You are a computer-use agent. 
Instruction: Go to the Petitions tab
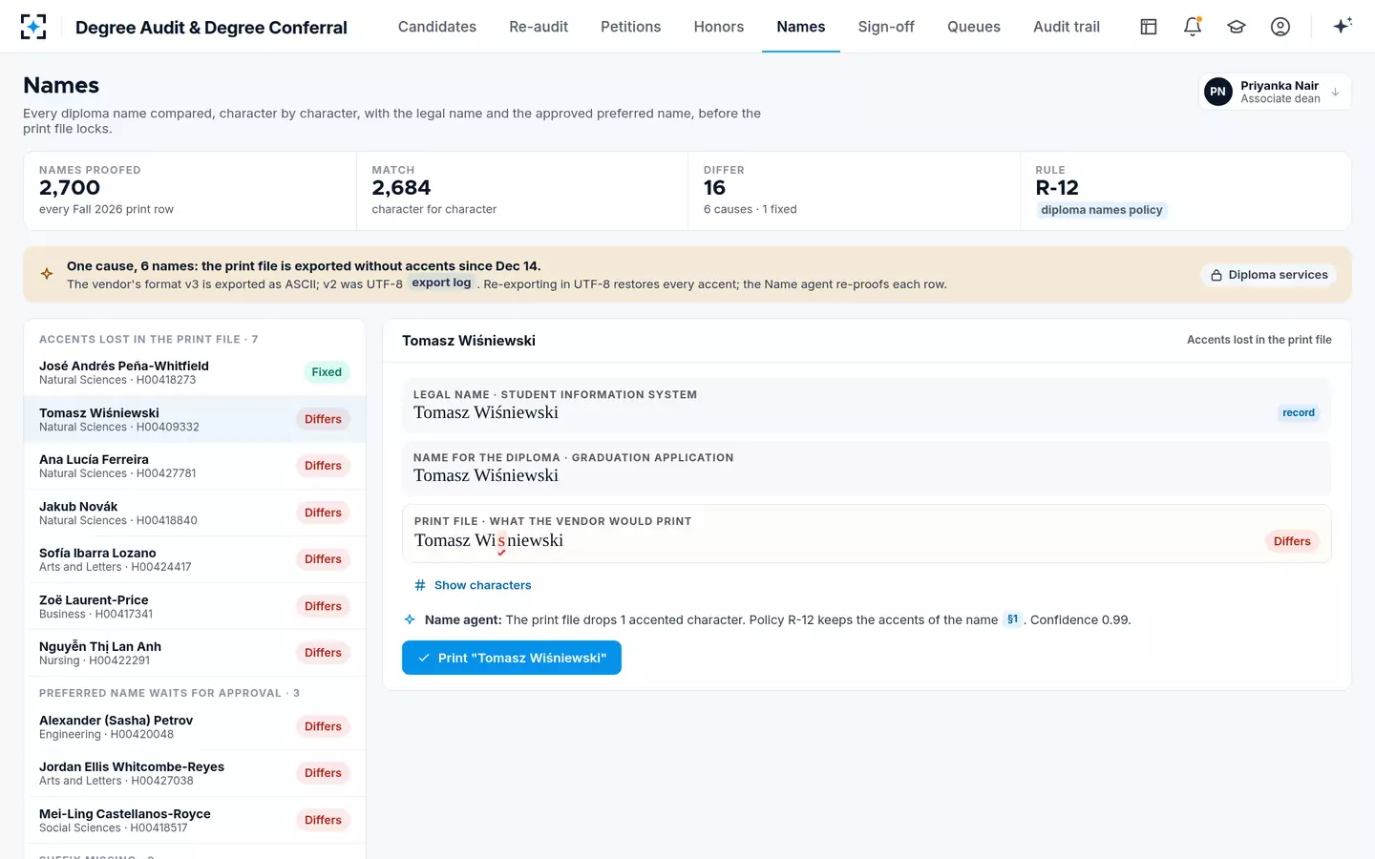(631, 27)
